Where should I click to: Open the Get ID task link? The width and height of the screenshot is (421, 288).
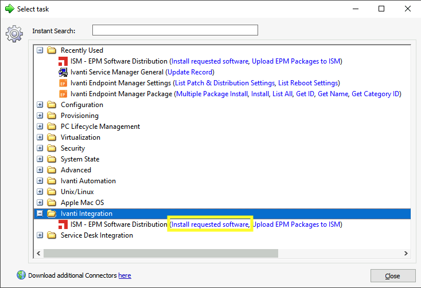[305, 94]
